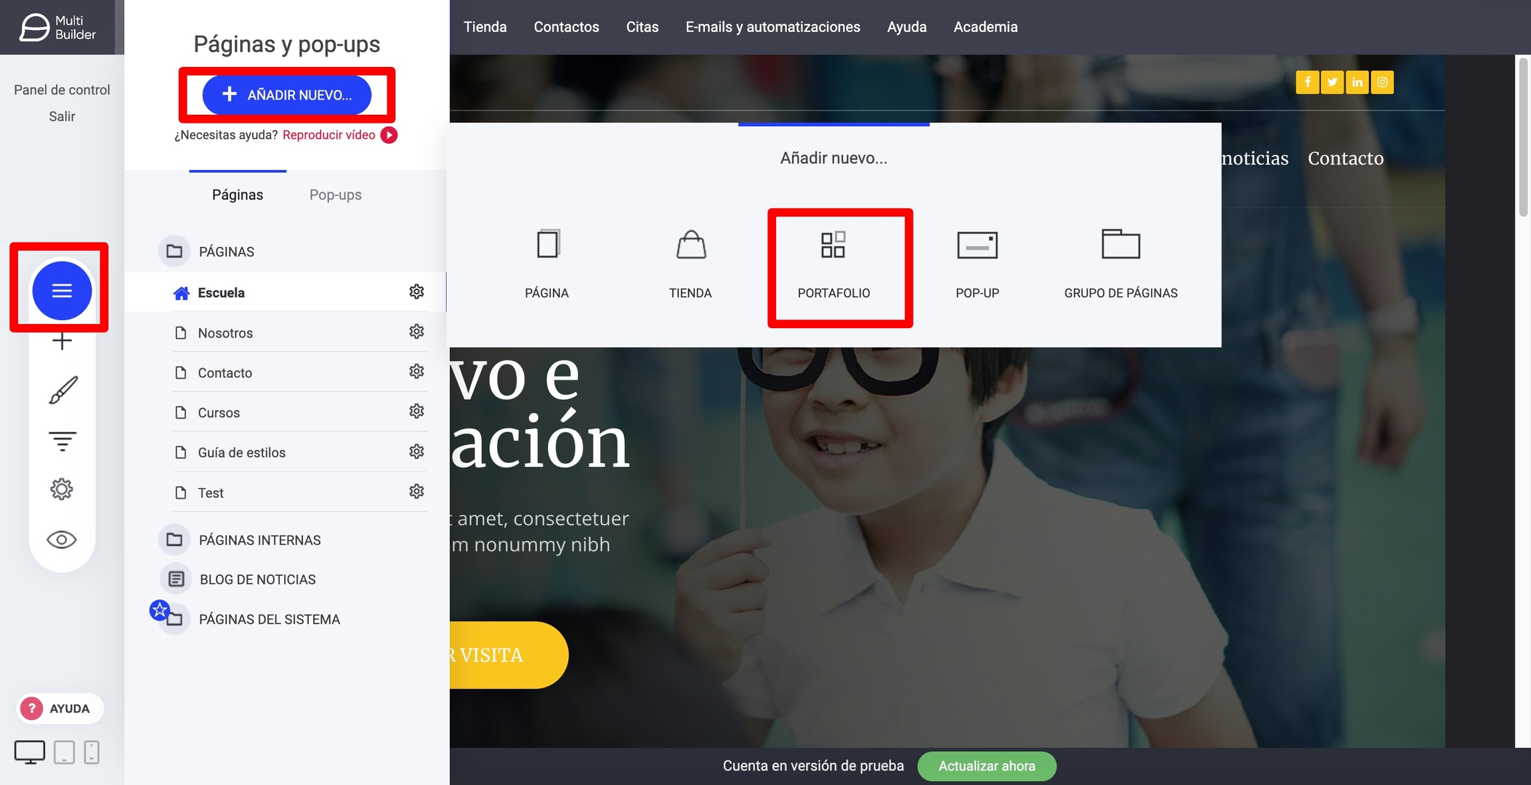The width and height of the screenshot is (1531, 785).
Task: Open the paintbrush design tool
Action: (x=62, y=390)
